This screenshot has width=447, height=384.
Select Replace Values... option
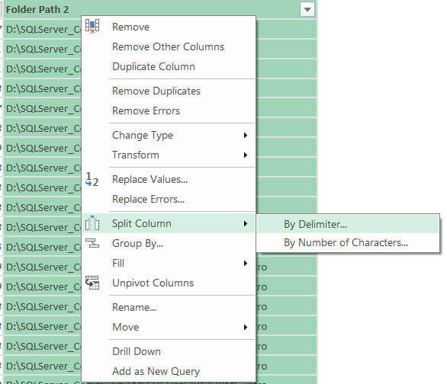[169, 179]
